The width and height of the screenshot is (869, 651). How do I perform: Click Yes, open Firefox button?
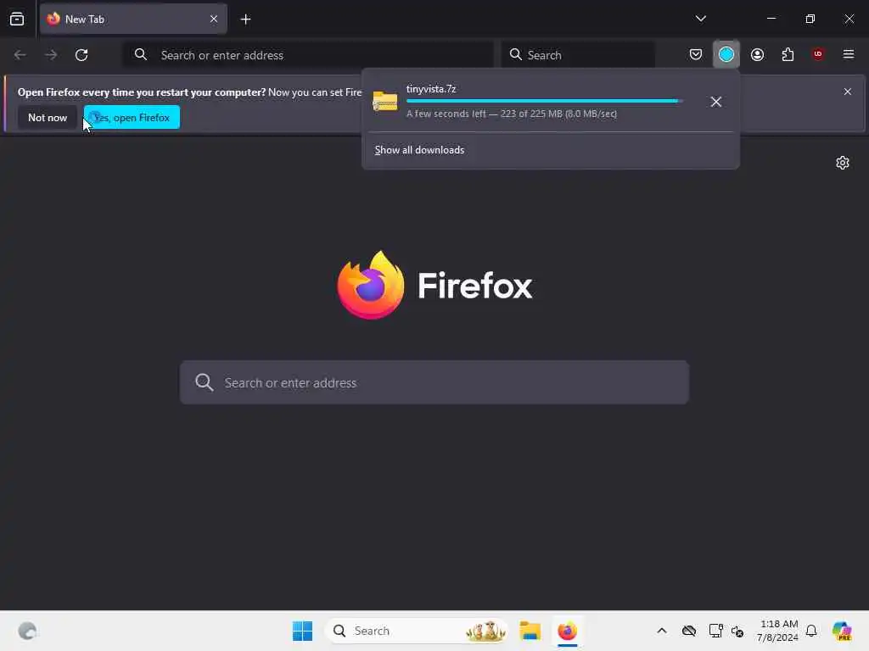pos(132,117)
